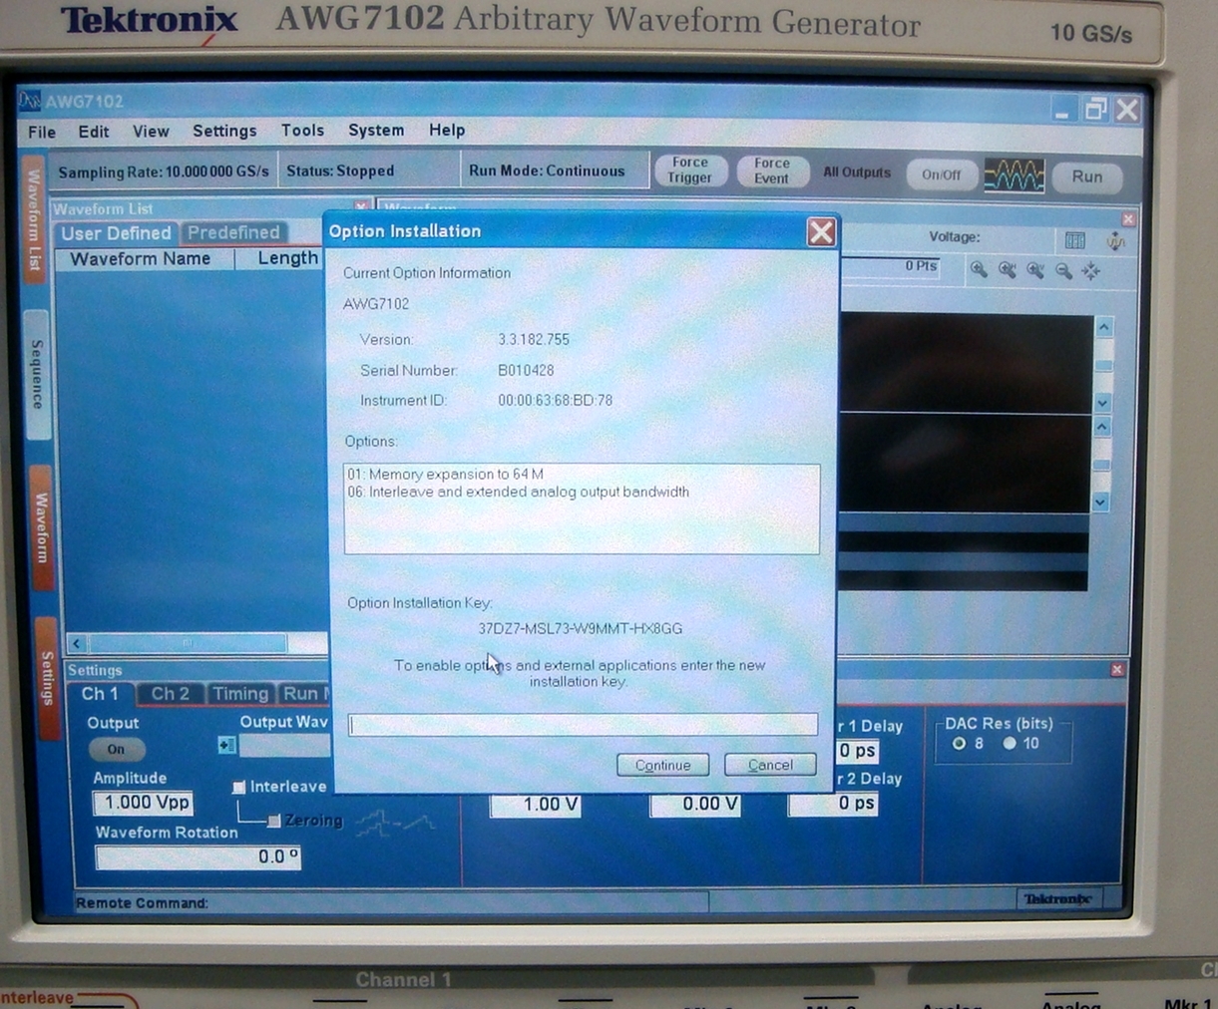The width and height of the screenshot is (1218, 1009).
Task: Toggle the Ch 1 Output On button
Action: 117,749
